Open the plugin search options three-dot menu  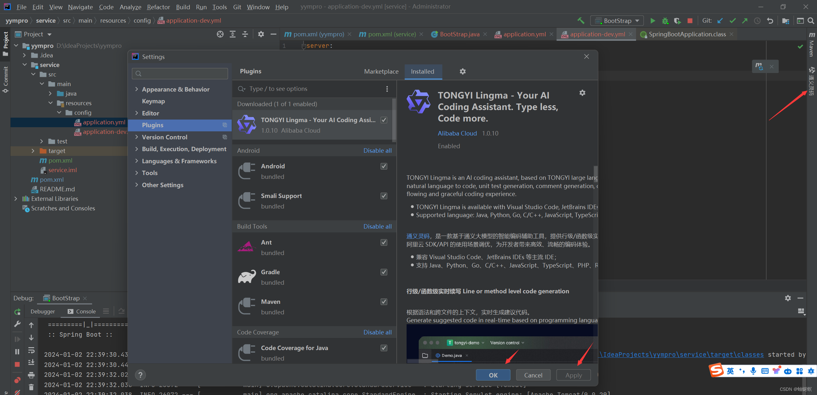(x=387, y=89)
